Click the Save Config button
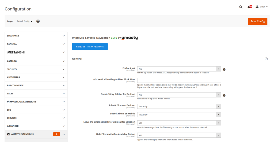The image size is (274, 142). (257, 21)
